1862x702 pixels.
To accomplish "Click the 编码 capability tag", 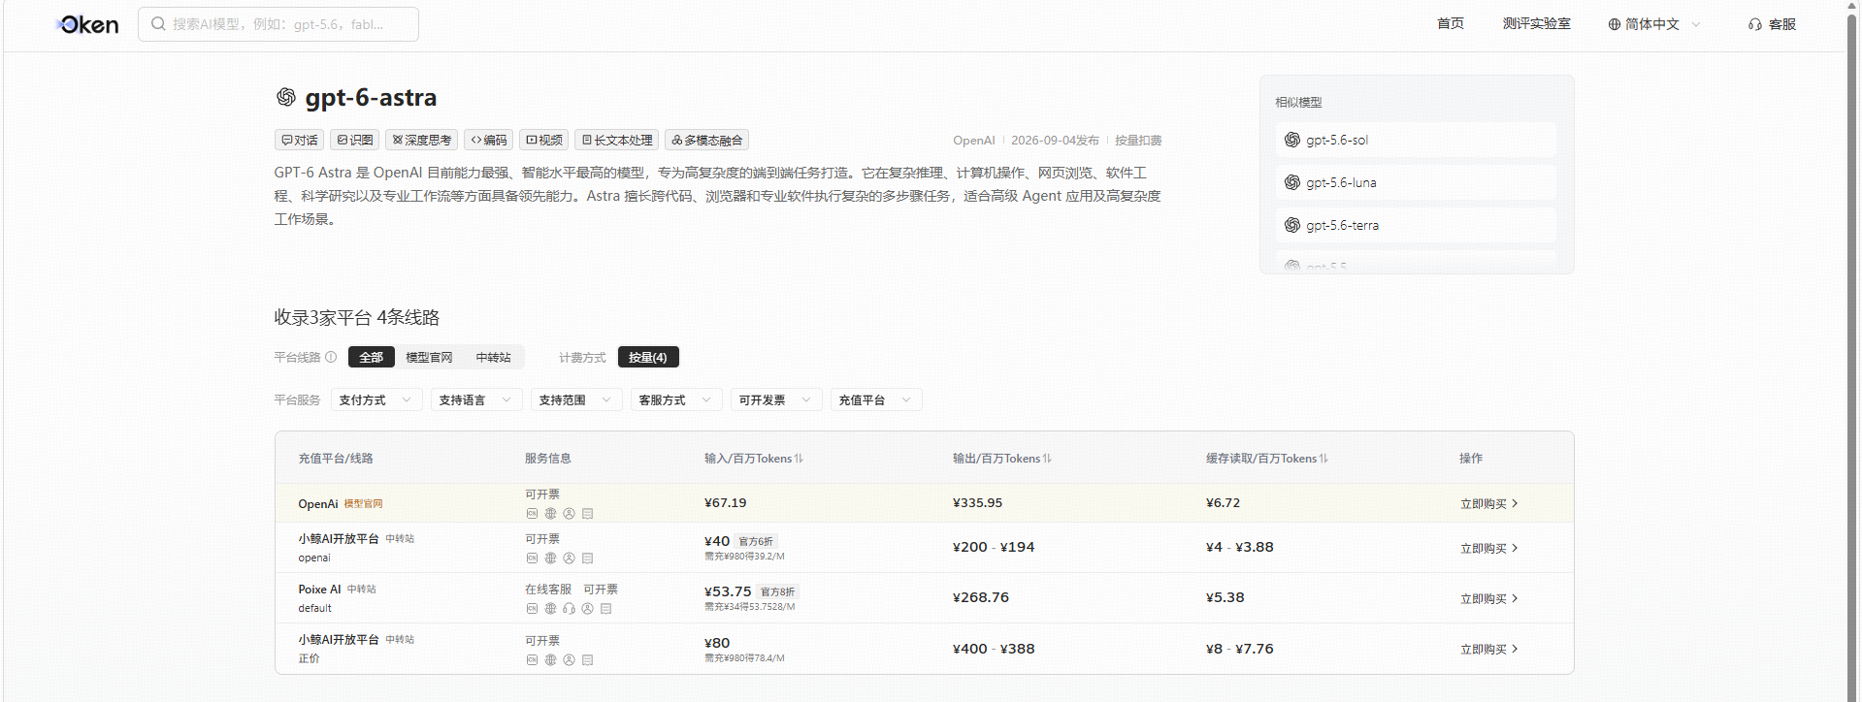I will tap(489, 140).
